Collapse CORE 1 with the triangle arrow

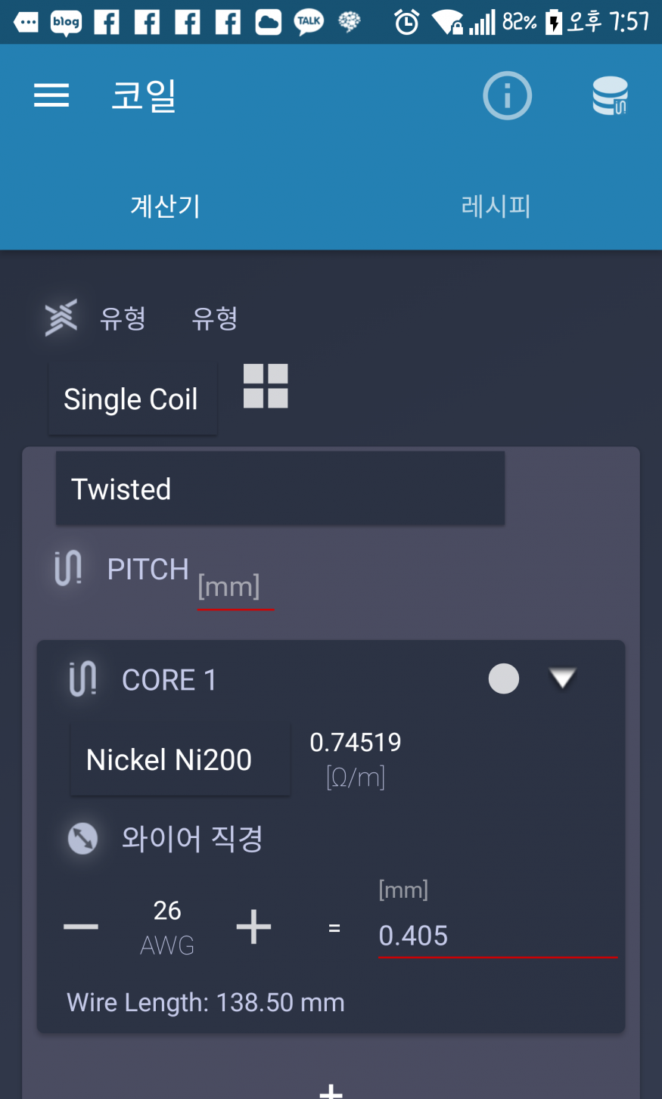tap(562, 678)
